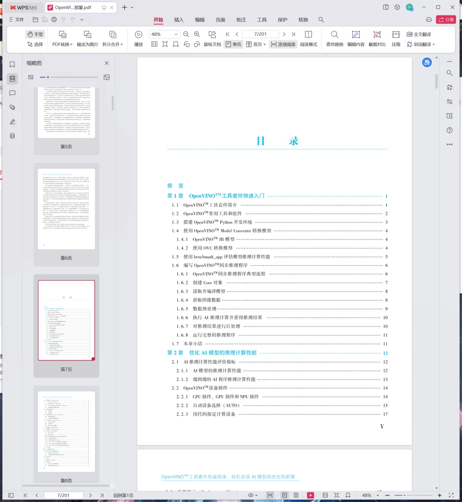Expand quick access toolbar dropdown arrow
Screen dimensions: 462x502
[x=82, y=20]
